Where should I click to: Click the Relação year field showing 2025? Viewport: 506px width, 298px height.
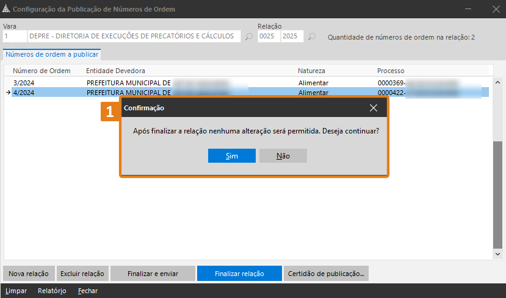tap(292, 37)
